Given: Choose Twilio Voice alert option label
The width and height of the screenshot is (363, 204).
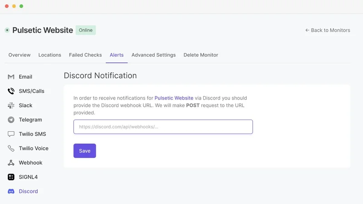Looking at the screenshot, I should tap(34, 148).
